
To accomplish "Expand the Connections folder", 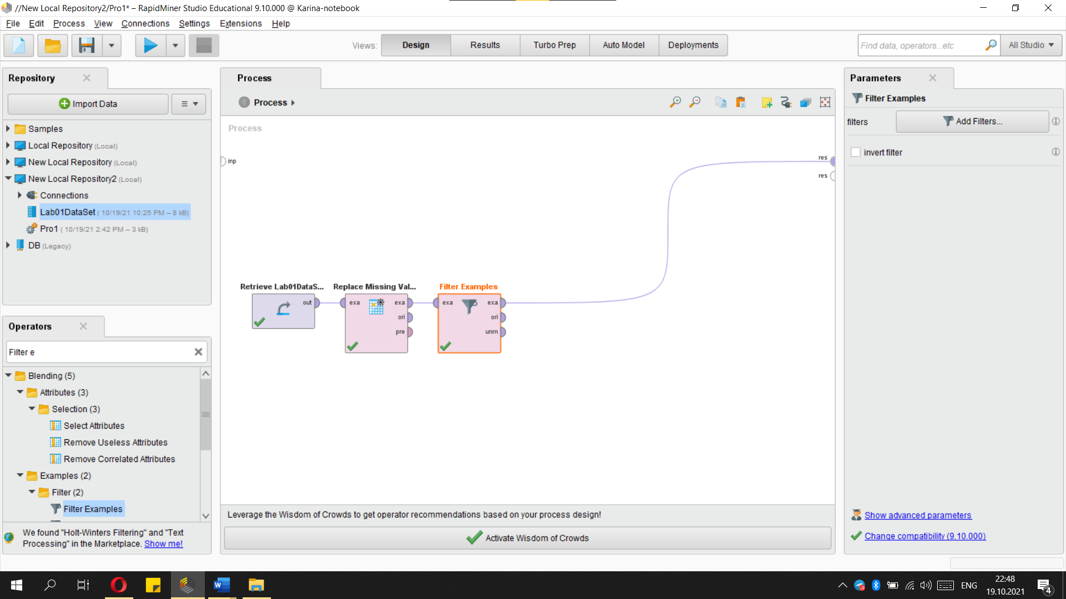I will [x=19, y=195].
